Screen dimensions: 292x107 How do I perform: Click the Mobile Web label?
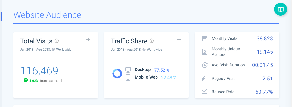click(146, 77)
